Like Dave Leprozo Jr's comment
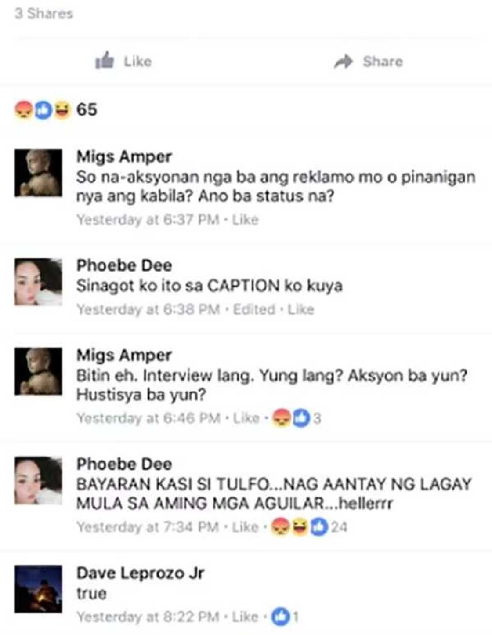 [245, 617]
